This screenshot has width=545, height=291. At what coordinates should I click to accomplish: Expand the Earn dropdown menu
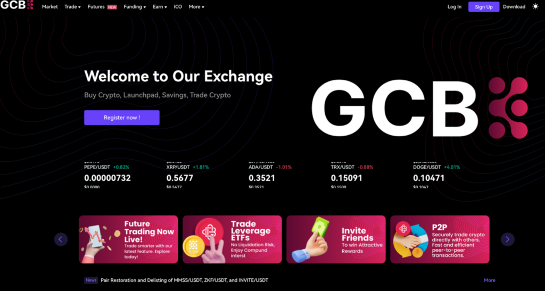[159, 7]
